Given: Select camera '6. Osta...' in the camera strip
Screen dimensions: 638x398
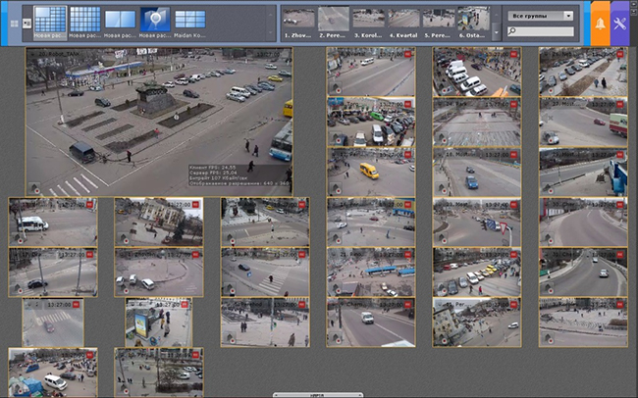Looking at the screenshot, I should (x=472, y=21).
